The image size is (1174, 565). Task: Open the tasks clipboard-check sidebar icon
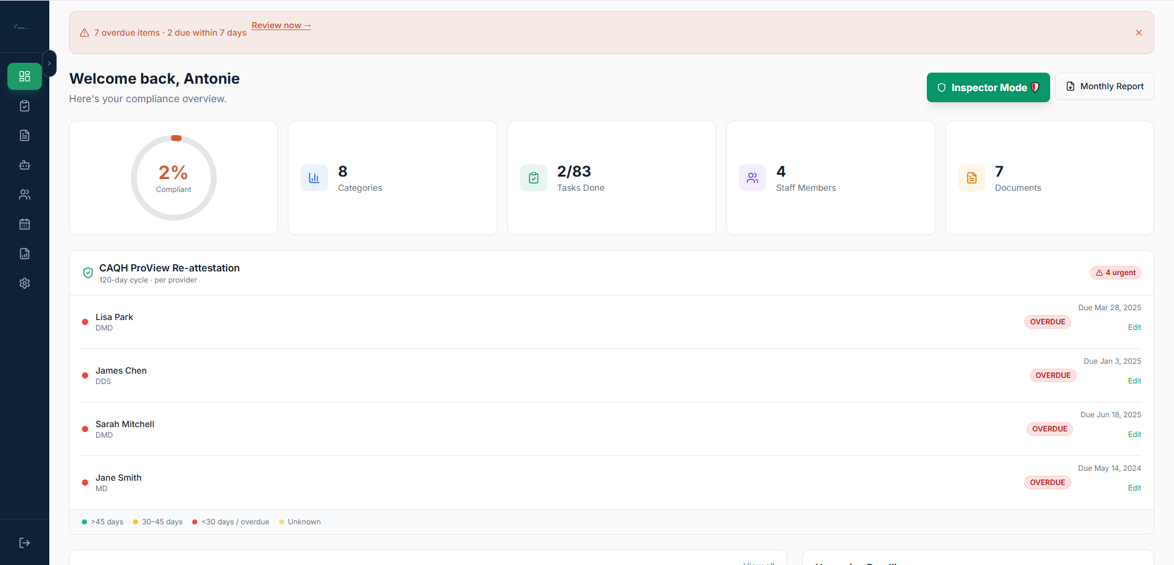point(25,106)
